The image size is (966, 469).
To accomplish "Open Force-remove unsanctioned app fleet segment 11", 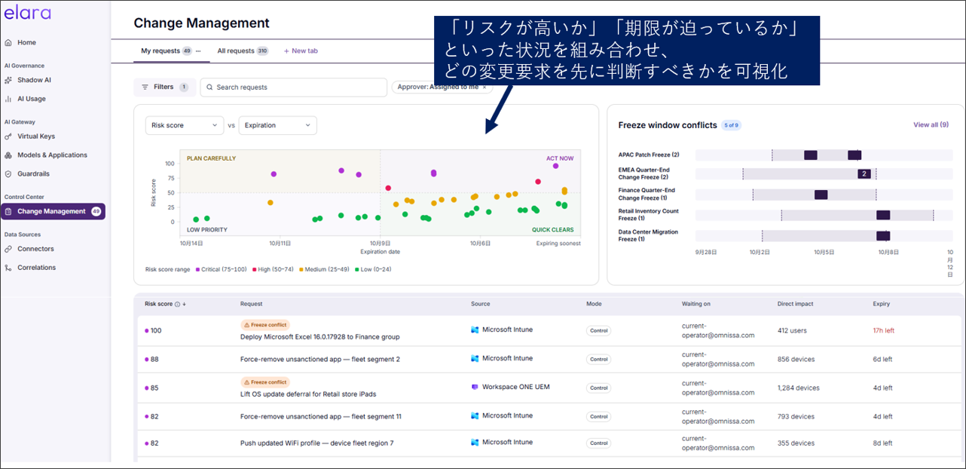I will (321, 416).
